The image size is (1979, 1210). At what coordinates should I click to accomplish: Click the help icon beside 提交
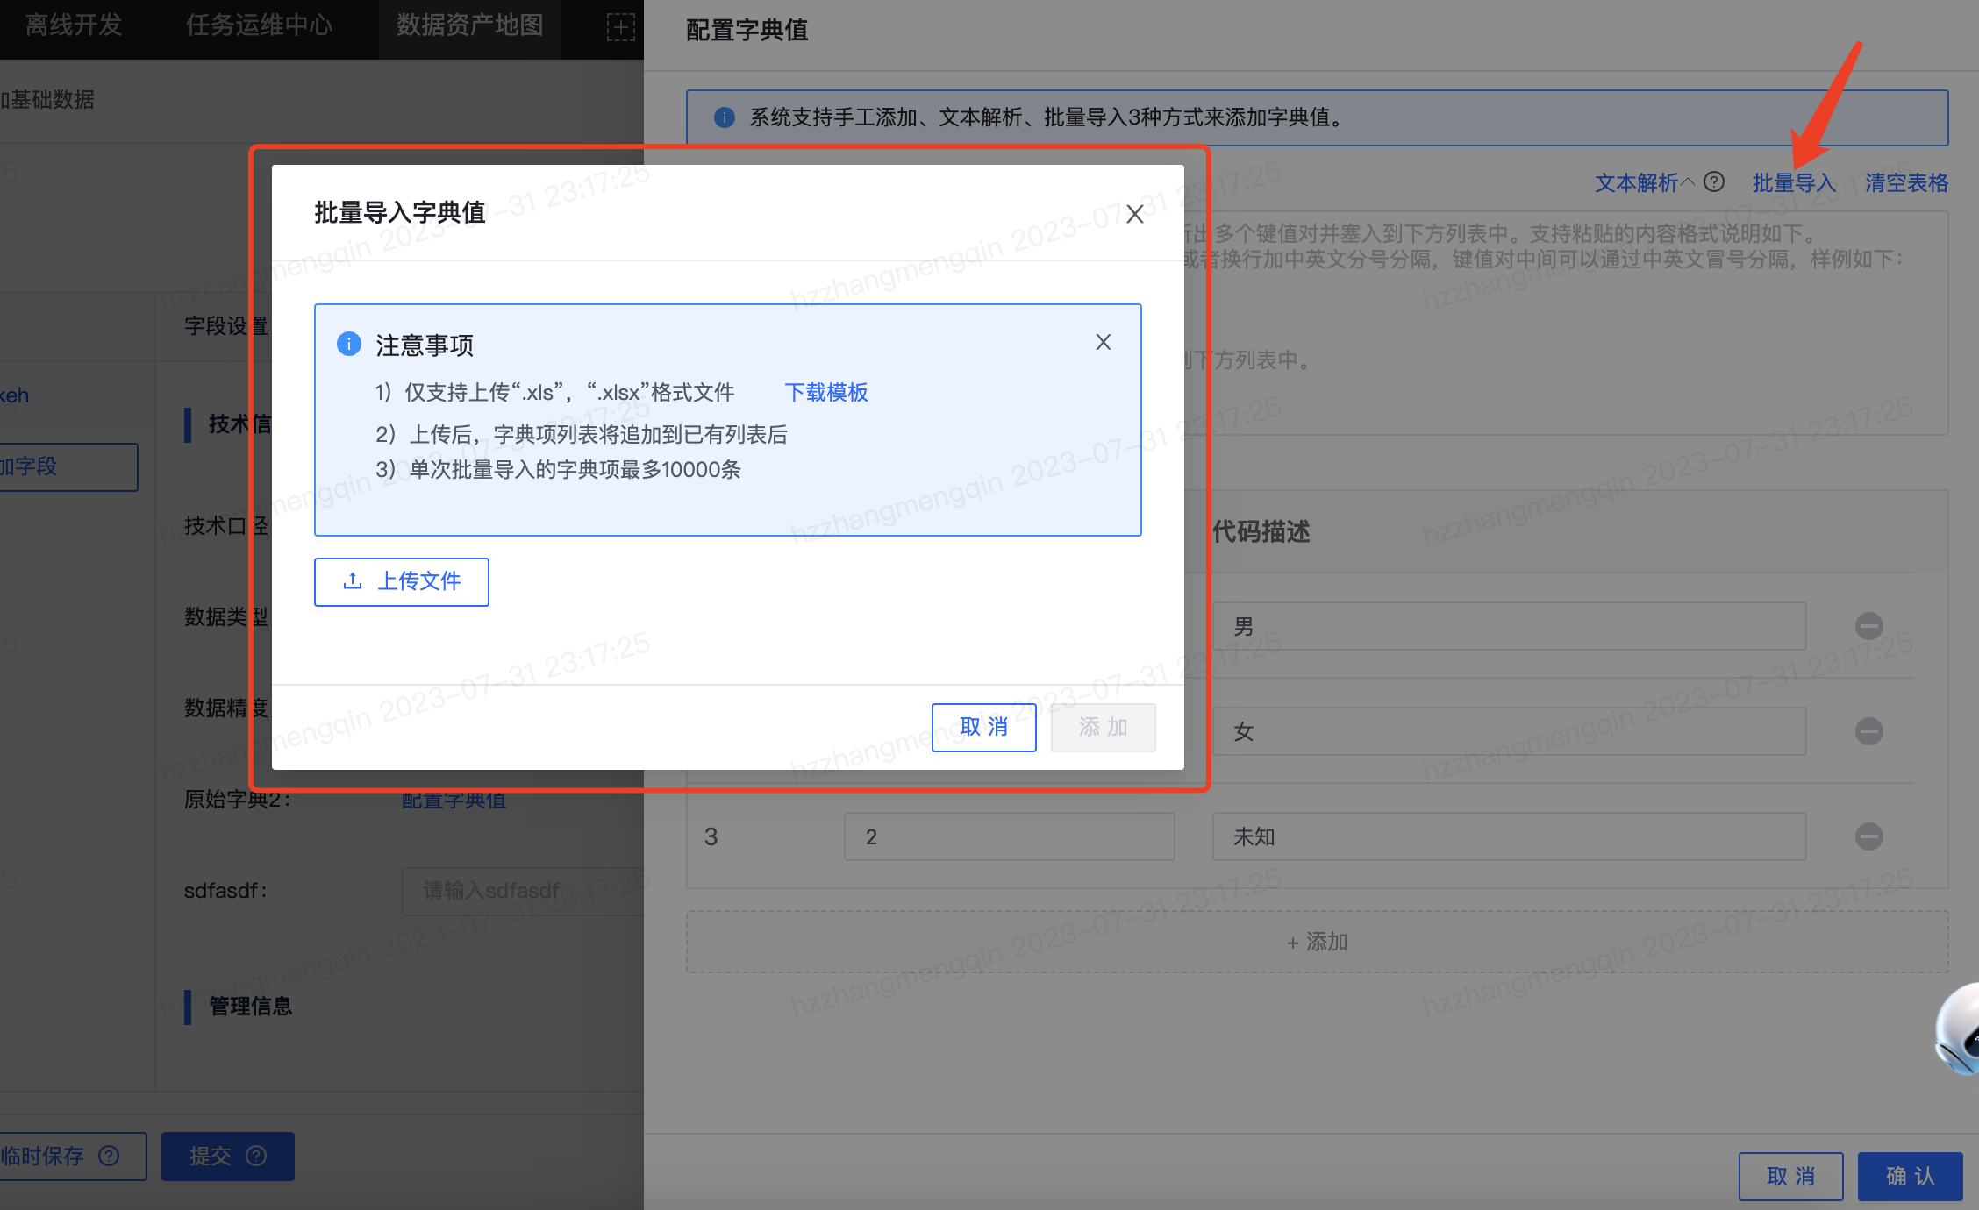click(x=256, y=1156)
